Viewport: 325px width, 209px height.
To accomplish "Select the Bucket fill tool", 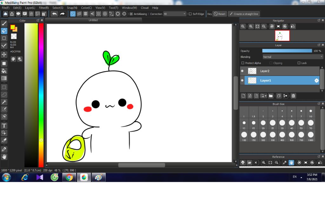I will [x=4, y=71].
